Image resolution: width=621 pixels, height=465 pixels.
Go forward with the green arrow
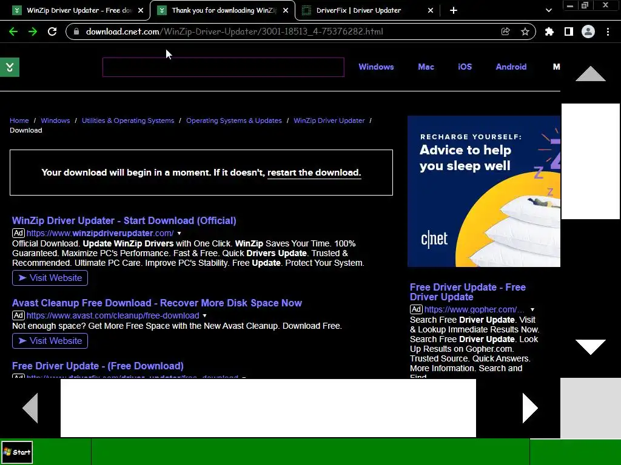click(33, 31)
